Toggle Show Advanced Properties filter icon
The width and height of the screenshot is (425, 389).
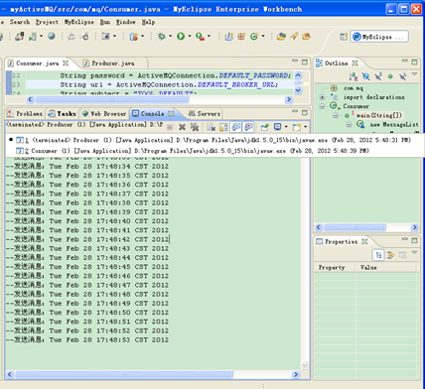click(390, 255)
